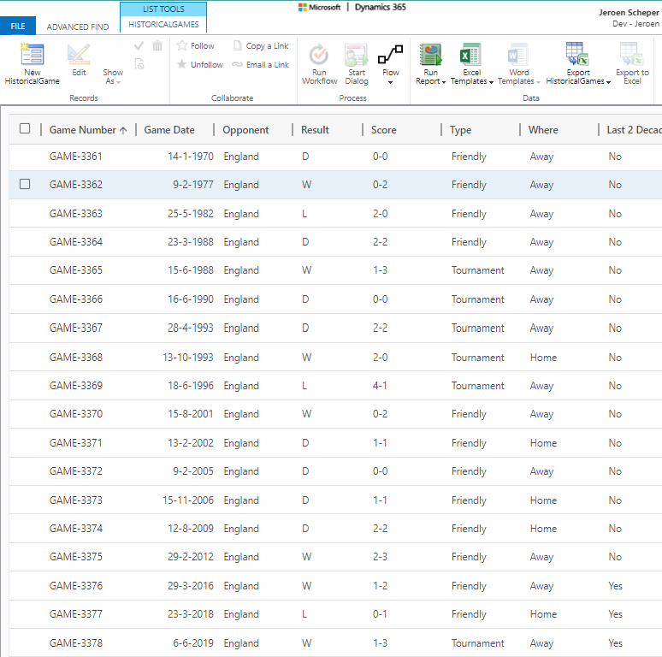Screen dimensions: 662x657
Task: Sort by Where column header
Action: tap(543, 130)
